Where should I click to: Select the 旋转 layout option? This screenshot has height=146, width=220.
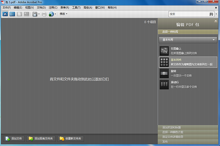[x=188, y=73]
